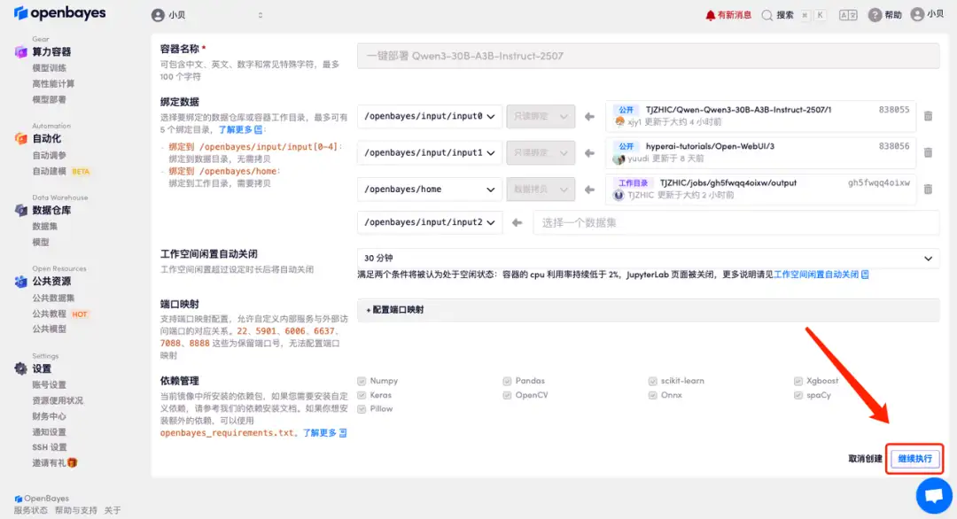Screen dimensions: 957x519
Task: Delete the Qwen3-30B-A3B-Instruct-2507 binding
Action: pos(928,116)
